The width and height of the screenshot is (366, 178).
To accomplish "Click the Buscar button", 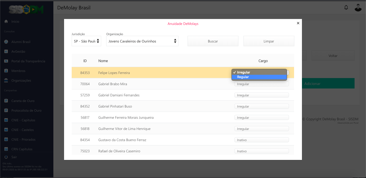I will [x=213, y=41].
